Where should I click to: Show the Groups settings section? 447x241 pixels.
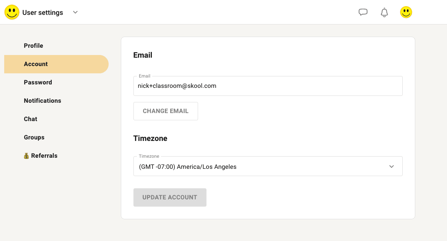34,137
